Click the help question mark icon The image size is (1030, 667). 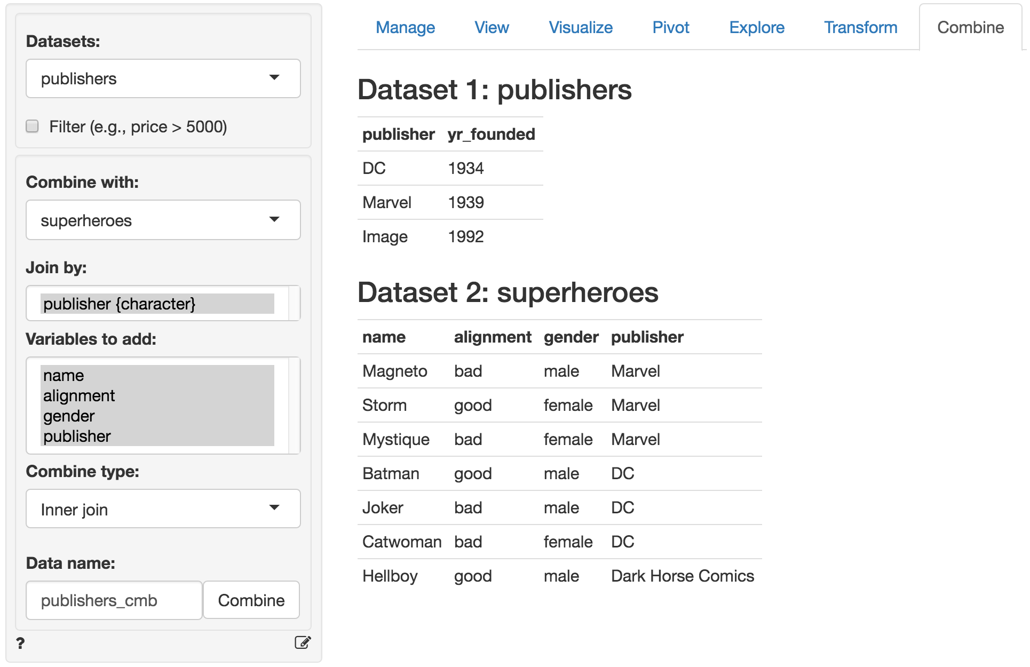tap(20, 643)
